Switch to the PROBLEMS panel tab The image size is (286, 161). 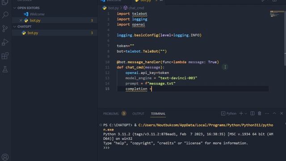click(111, 114)
